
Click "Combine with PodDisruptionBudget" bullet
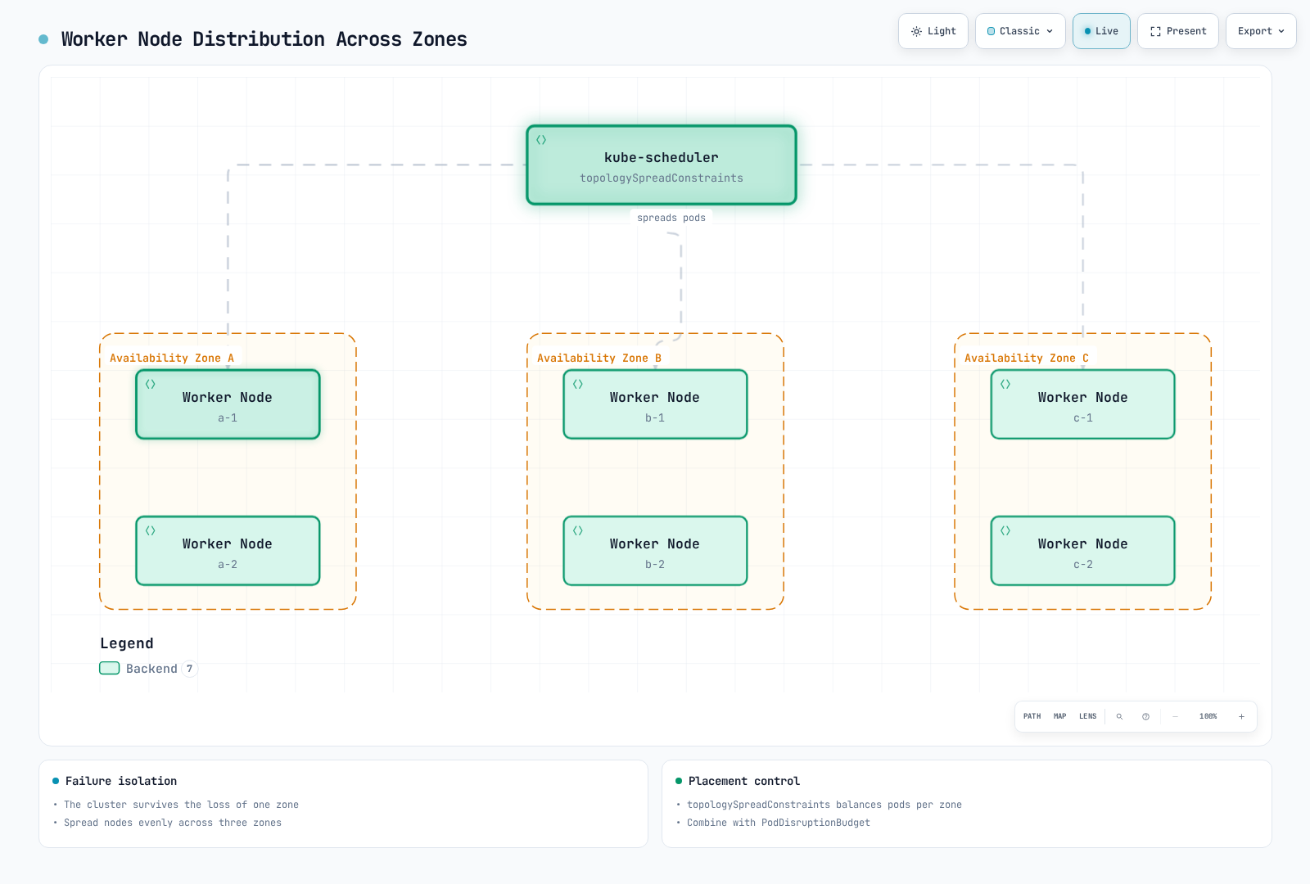coord(779,823)
